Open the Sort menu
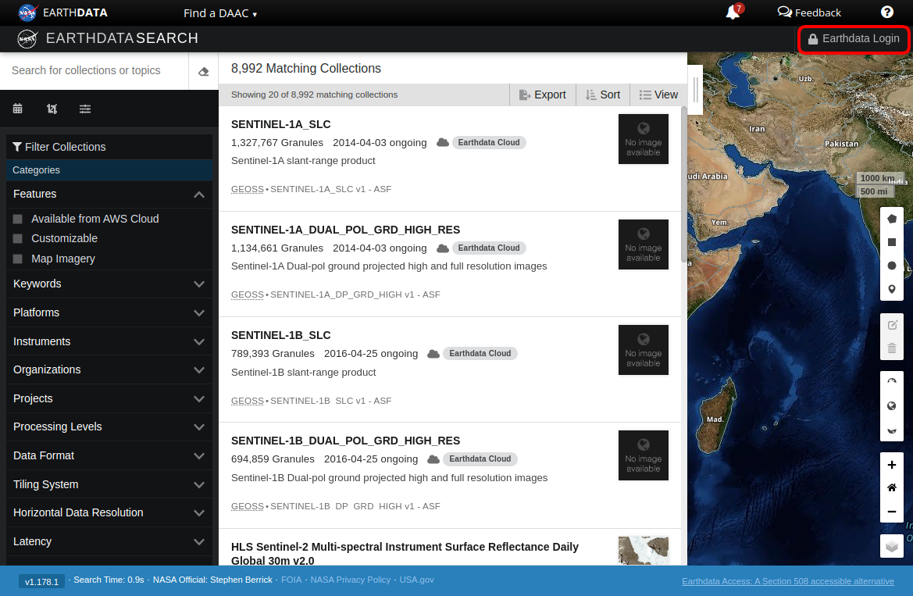 603,95
